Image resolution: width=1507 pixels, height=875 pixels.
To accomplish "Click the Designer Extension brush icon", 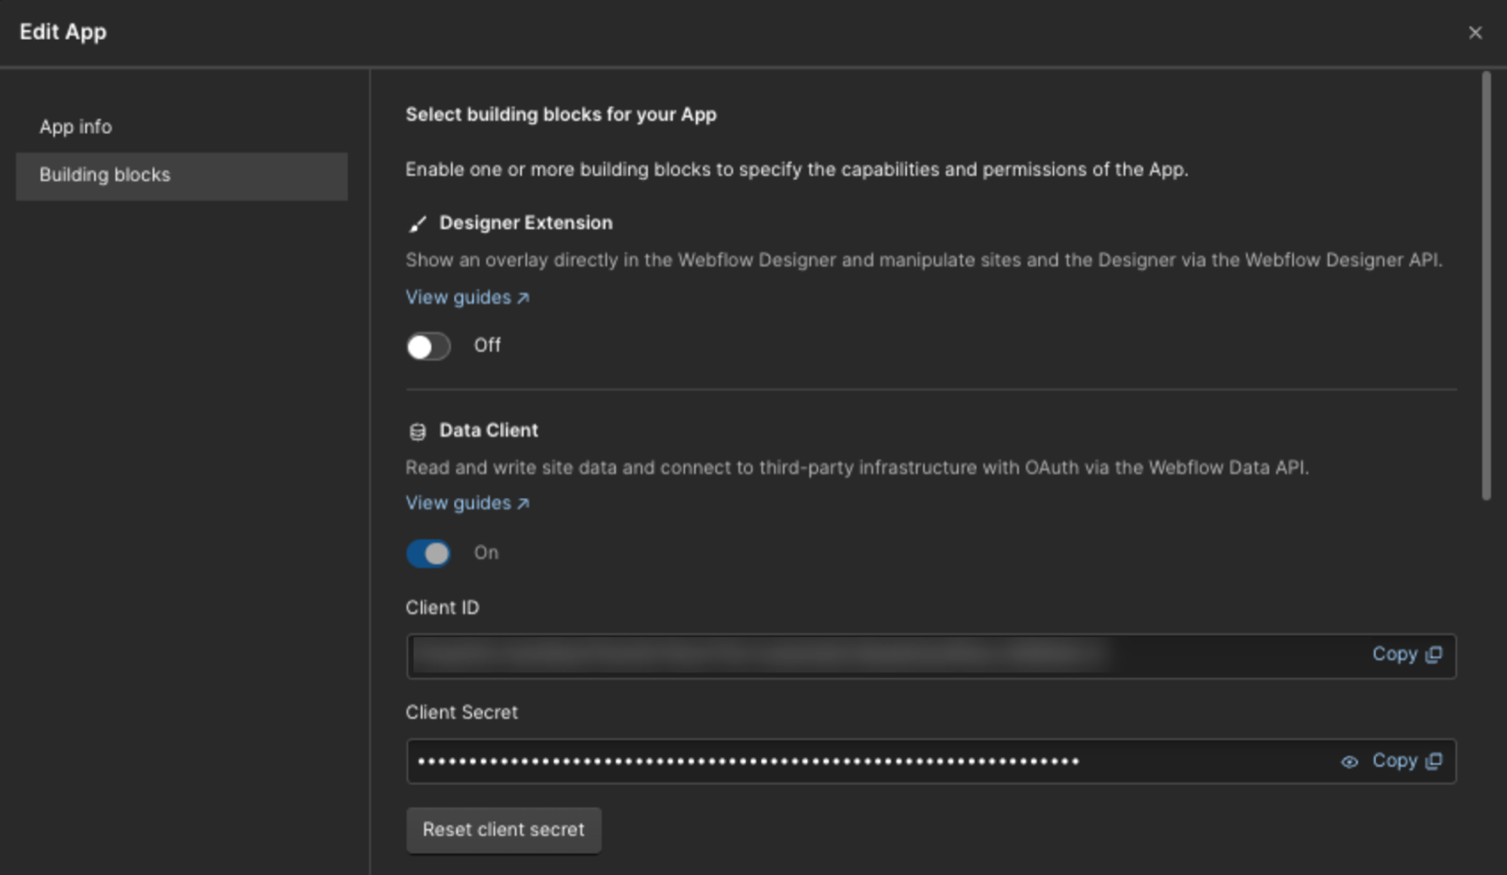I will [x=417, y=224].
